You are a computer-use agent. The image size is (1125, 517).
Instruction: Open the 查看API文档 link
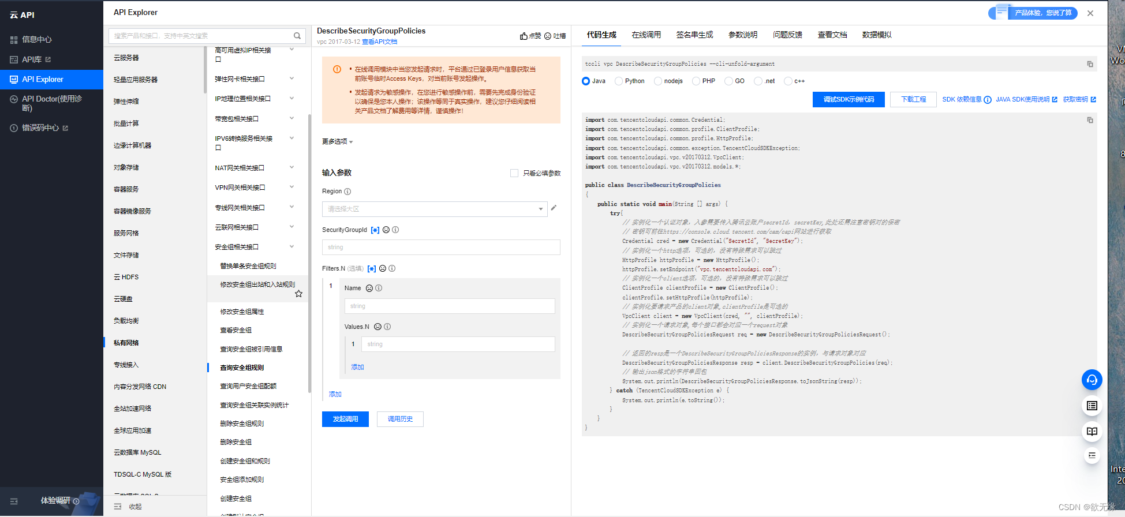[379, 42]
